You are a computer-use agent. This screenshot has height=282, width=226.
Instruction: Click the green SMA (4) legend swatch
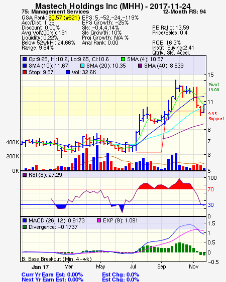point(123,59)
